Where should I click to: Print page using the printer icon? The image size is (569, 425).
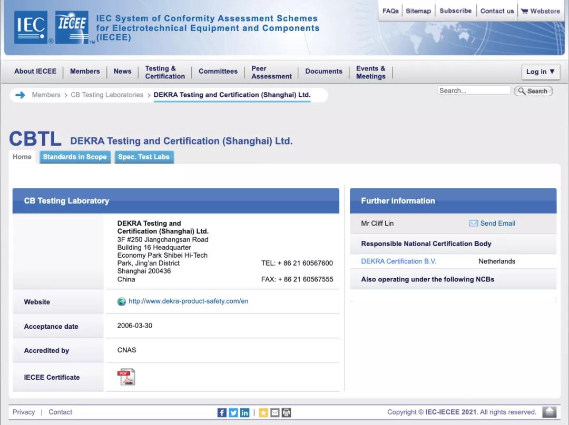point(286,413)
